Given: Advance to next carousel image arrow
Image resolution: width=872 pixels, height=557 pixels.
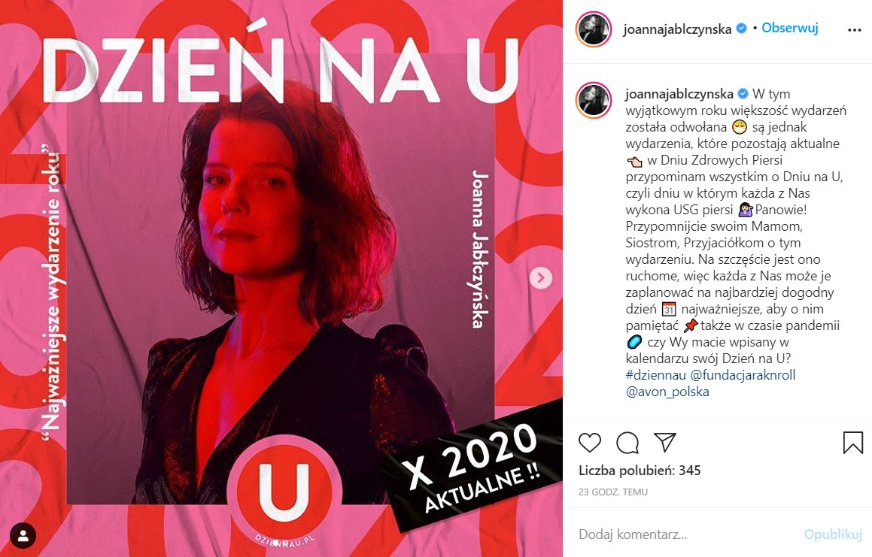Looking at the screenshot, I should pyautogui.click(x=540, y=277).
